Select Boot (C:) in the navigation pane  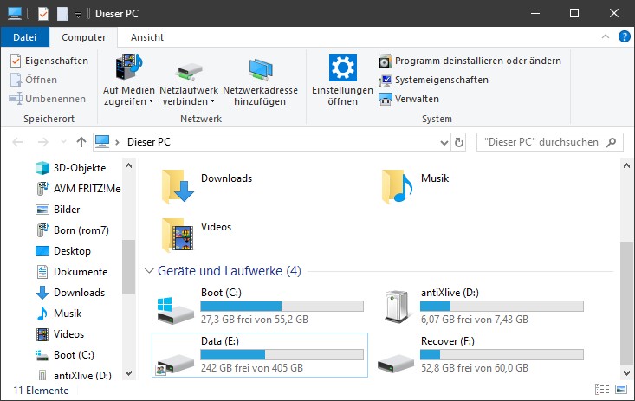click(x=65, y=355)
